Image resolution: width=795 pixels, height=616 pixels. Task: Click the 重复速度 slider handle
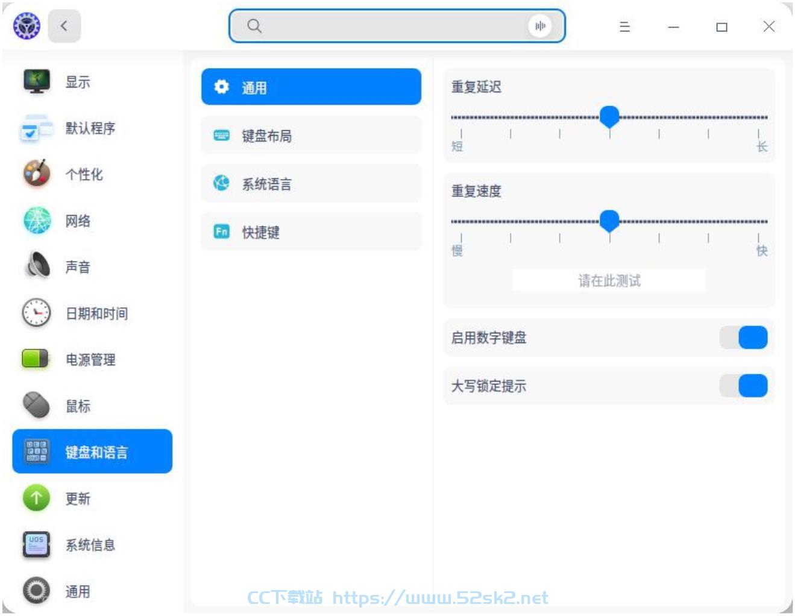[609, 221]
